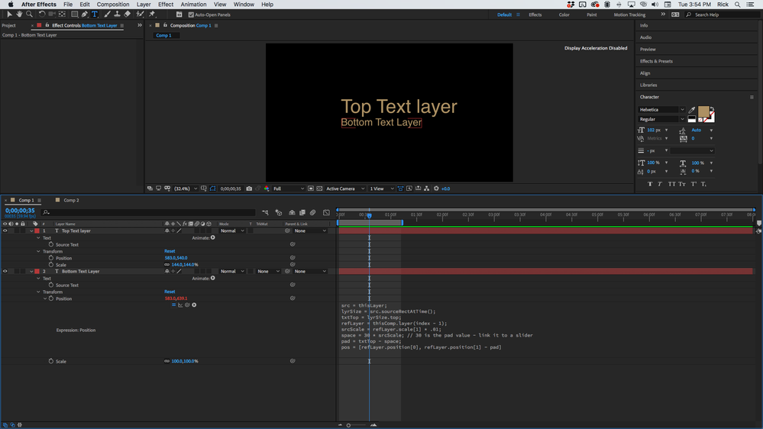Click the Zoom tool magnifier
The height and width of the screenshot is (429, 763).
point(29,14)
